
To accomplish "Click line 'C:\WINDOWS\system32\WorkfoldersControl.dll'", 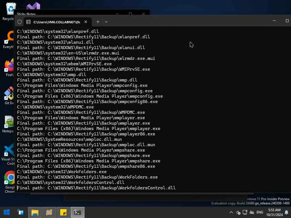I will (x=71, y=183).
